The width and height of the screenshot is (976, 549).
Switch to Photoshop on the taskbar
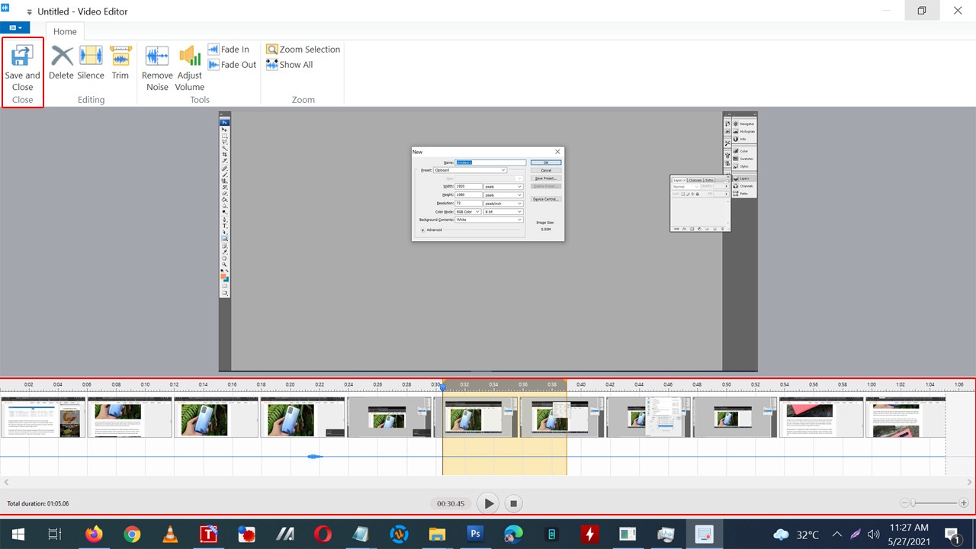(x=475, y=534)
